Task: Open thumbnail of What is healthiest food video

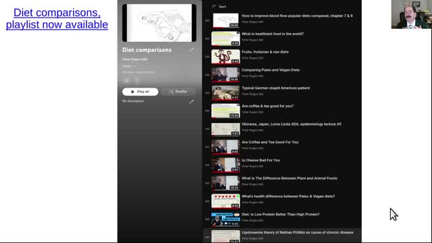Action: pos(225,38)
